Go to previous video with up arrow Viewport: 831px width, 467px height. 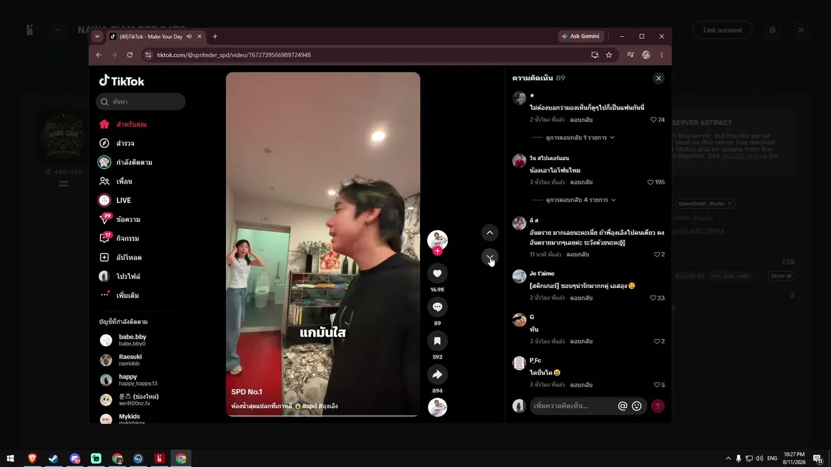point(490,233)
